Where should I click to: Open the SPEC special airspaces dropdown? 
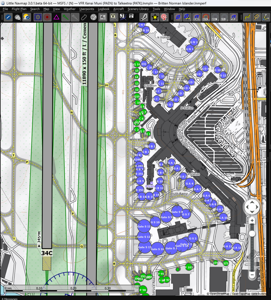(x=215, y=17)
